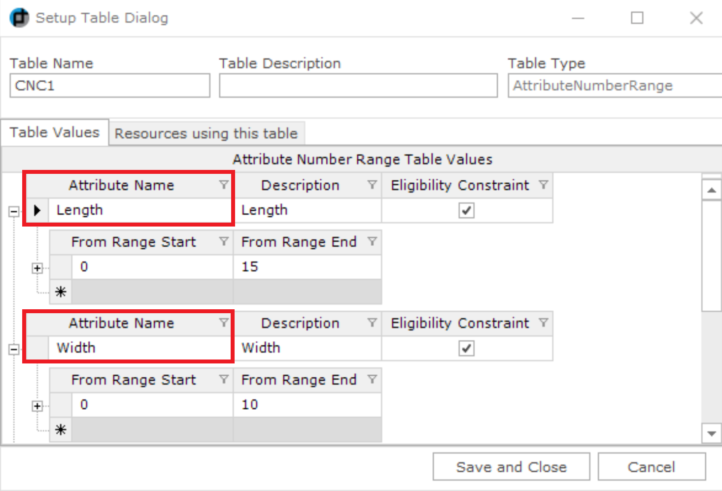This screenshot has height=491, width=722.
Task: Expand the Length range row details
Action: click(37, 267)
